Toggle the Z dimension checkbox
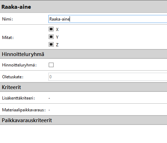 click(51, 45)
